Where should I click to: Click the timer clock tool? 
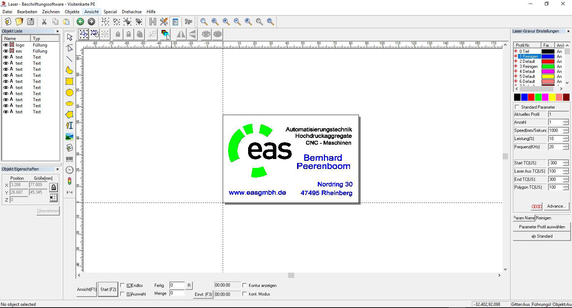point(69,170)
